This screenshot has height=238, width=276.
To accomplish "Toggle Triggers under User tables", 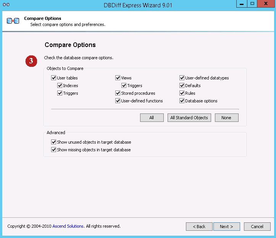I will (x=60, y=93).
